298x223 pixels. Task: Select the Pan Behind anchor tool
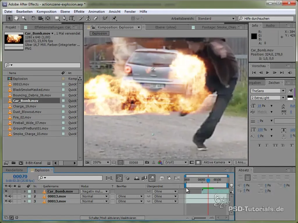(48, 18)
